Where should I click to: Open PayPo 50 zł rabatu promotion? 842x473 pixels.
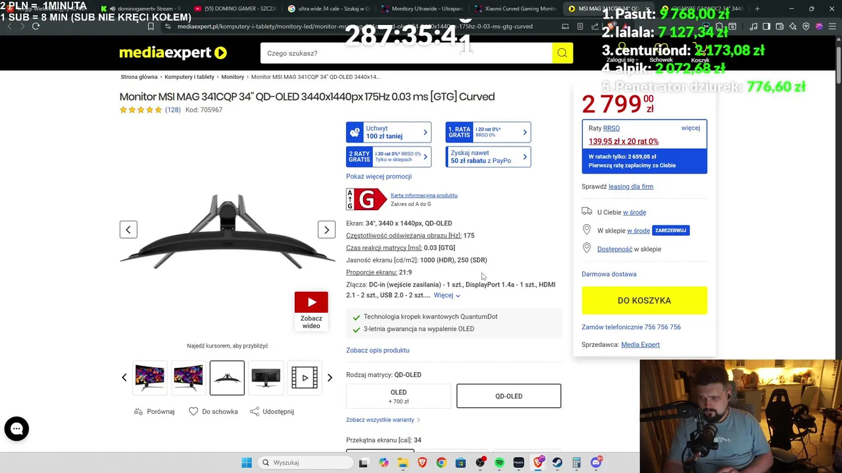pos(488,156)
